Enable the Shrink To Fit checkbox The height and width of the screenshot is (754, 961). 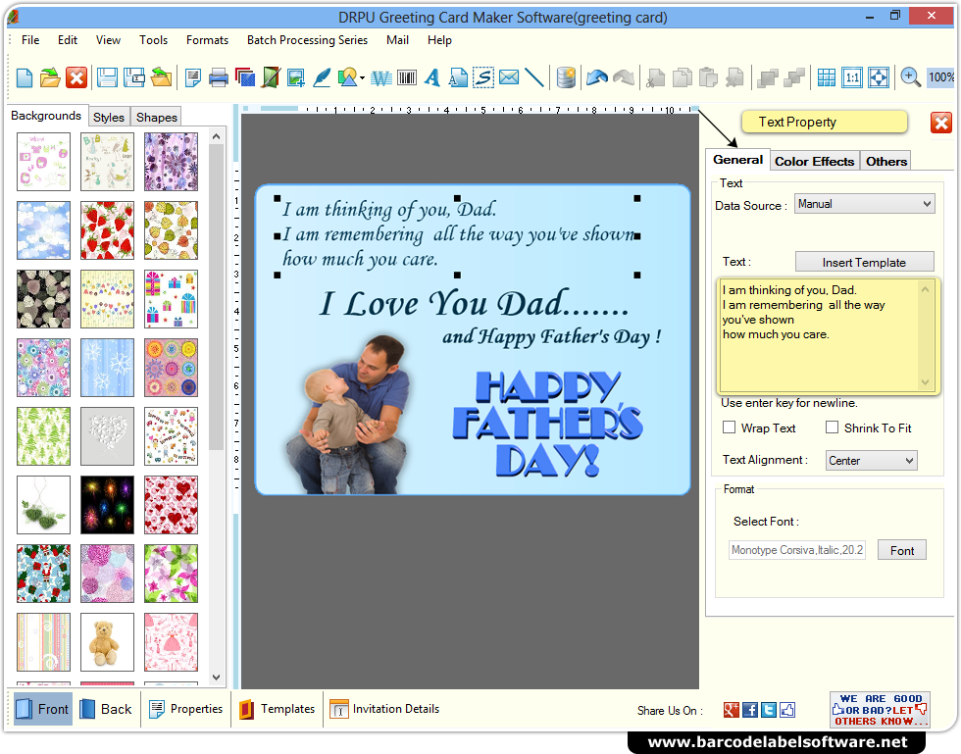tap(832, 427)
